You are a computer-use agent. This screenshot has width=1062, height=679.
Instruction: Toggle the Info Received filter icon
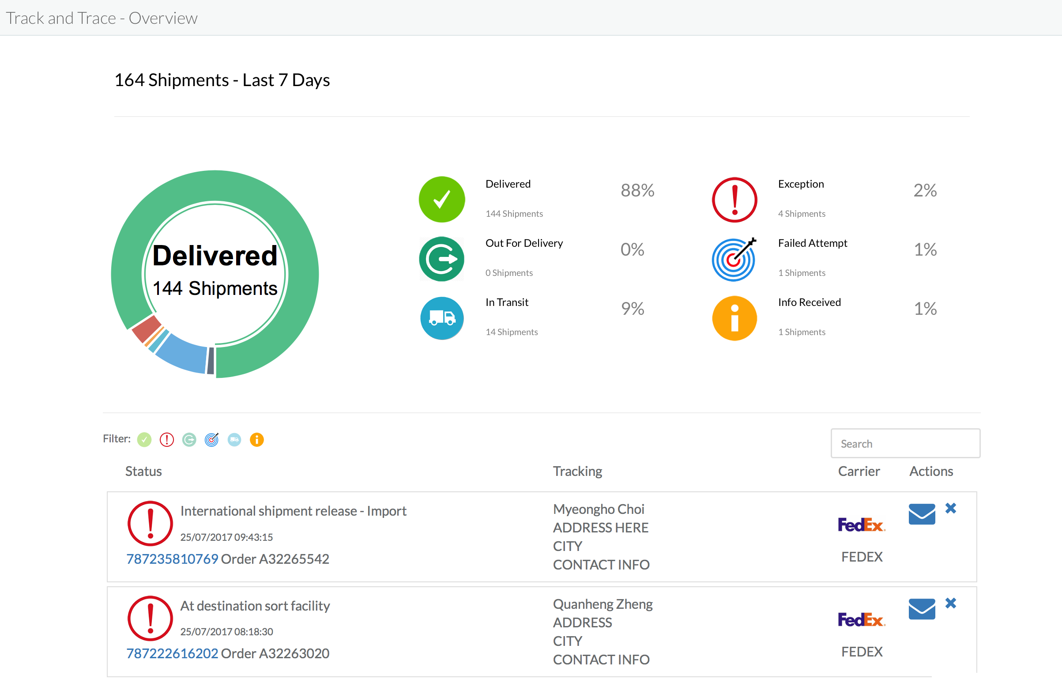click(257, 440)
